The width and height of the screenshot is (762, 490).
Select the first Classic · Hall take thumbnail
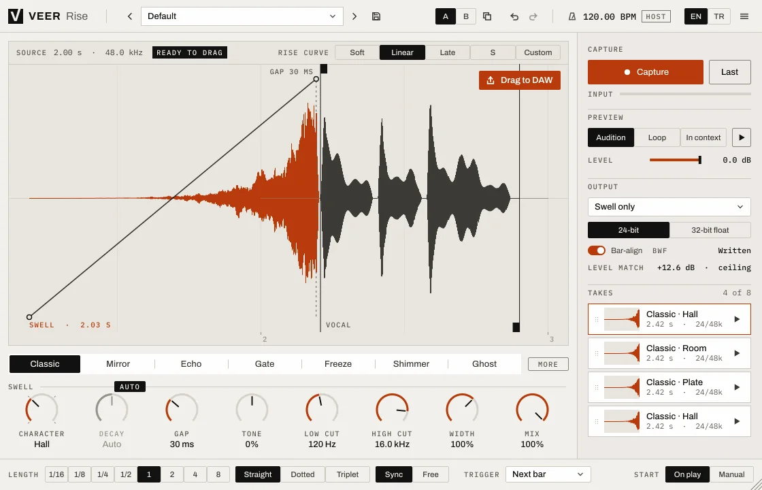(622, 319)
